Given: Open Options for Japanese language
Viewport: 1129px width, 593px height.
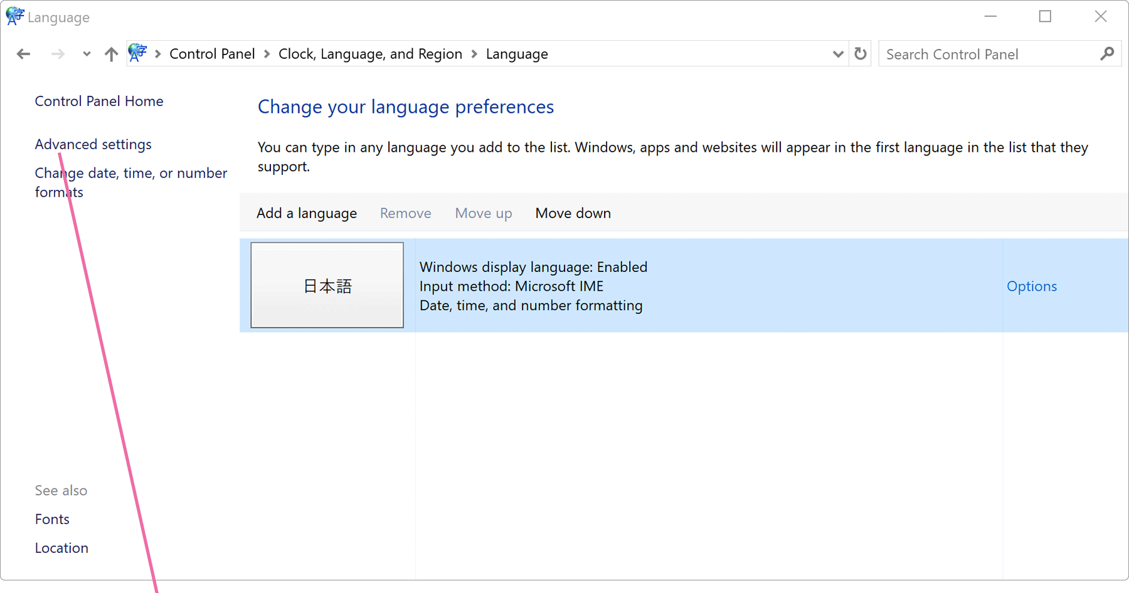Looking at the screenshot, I should pyautogui.click(x=1032, y=286).
